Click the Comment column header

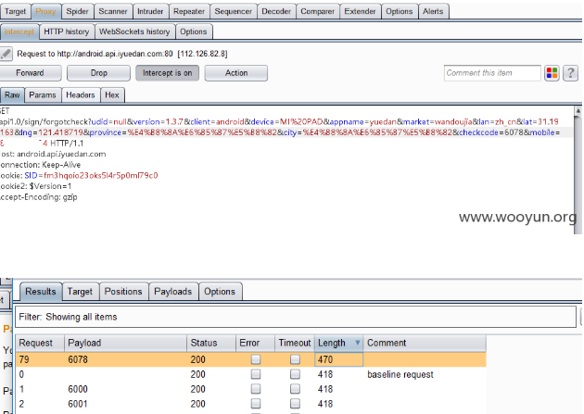425,343
